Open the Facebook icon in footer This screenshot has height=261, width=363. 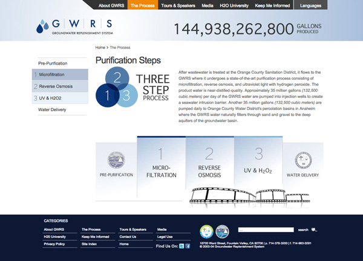[x=188, y=246]
